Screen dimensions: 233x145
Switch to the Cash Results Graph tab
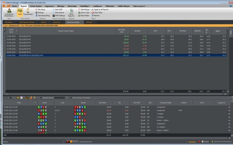[25, 22]
